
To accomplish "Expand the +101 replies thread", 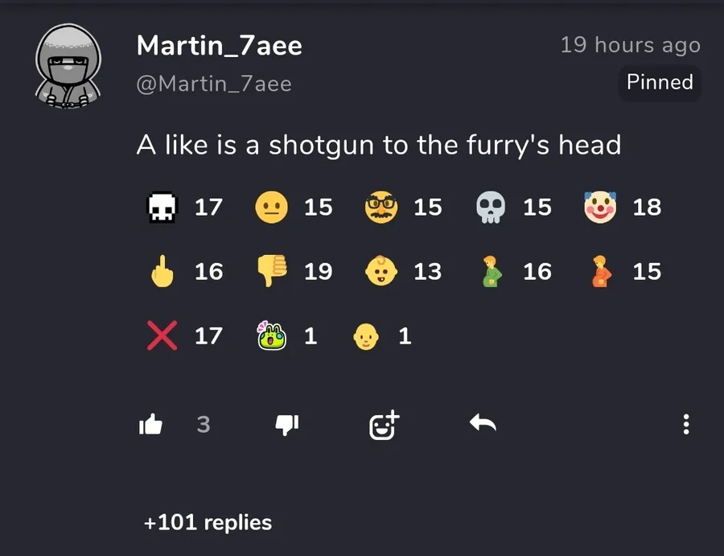I will 208,523.
